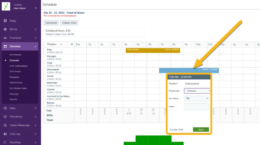Expand the Daily Log menu chevron
This screenshot has height=145, width=260.
[x=35, y=134]
